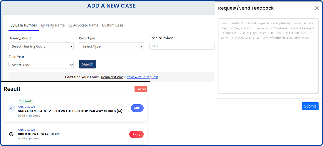
Task: Close the Request/Send Feedback panel
Action: (x=317, y=8)
